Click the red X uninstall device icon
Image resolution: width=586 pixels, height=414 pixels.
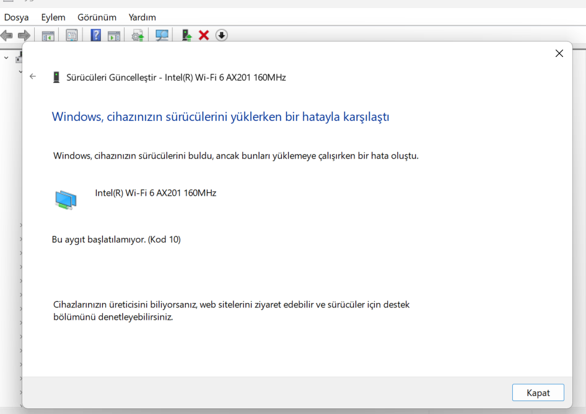pyautogui.click(x=204, y=35)
